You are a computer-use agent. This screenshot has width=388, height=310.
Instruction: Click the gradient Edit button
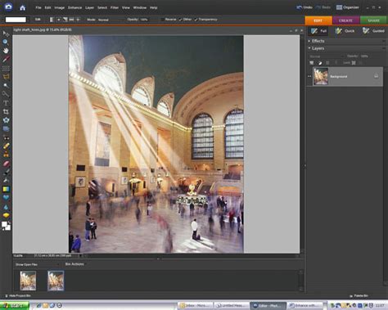38,20
